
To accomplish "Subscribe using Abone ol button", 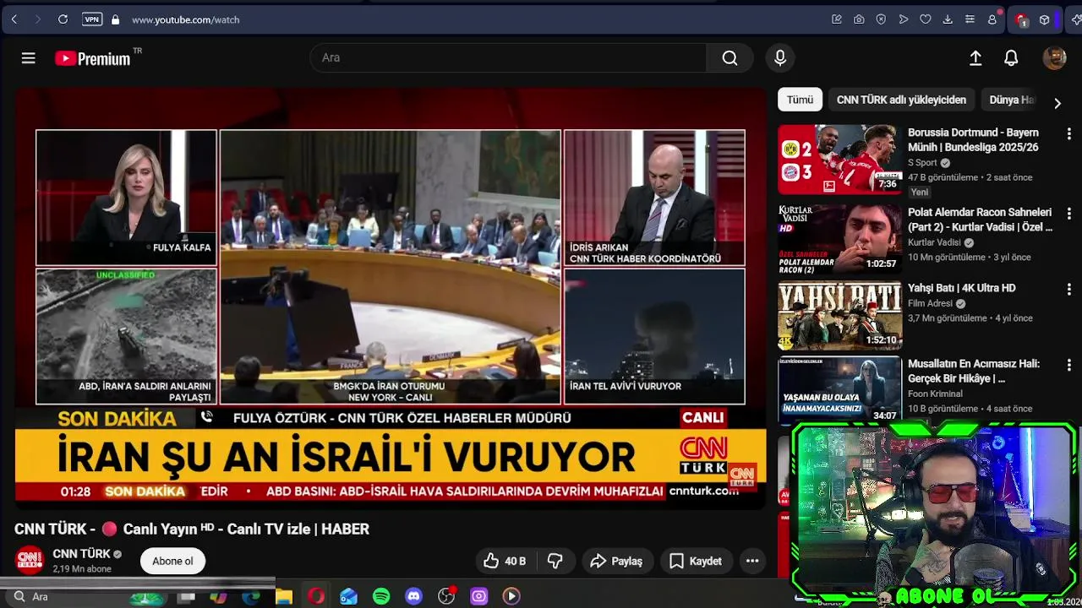I will (x=172, y=561).
